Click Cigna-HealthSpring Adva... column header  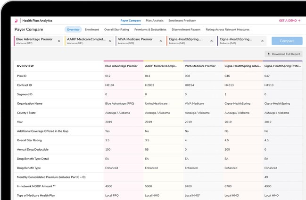coord(242,66)
